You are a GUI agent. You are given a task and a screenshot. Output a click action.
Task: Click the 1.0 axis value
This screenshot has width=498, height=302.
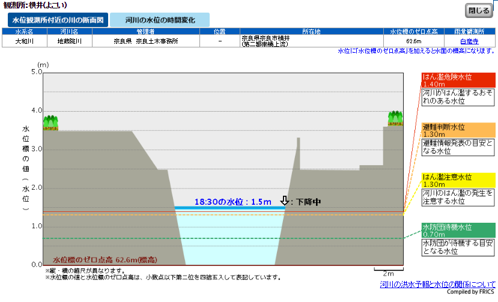click(37, 226)
